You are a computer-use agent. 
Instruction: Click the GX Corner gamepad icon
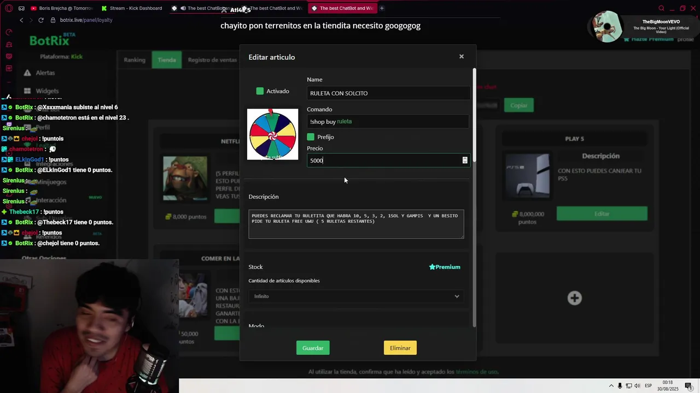pos(21,8)
